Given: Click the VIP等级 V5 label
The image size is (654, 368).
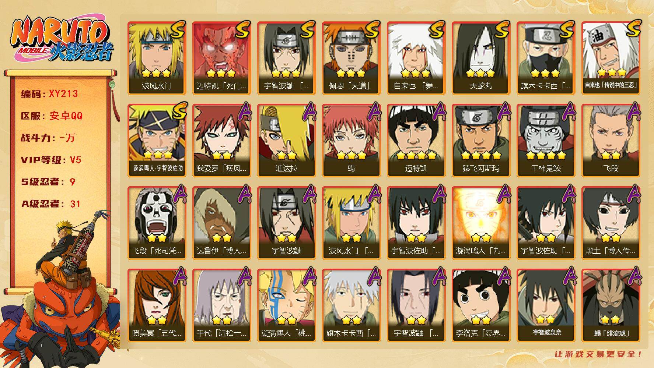Looking at the screenshot, I should (51, 160).
